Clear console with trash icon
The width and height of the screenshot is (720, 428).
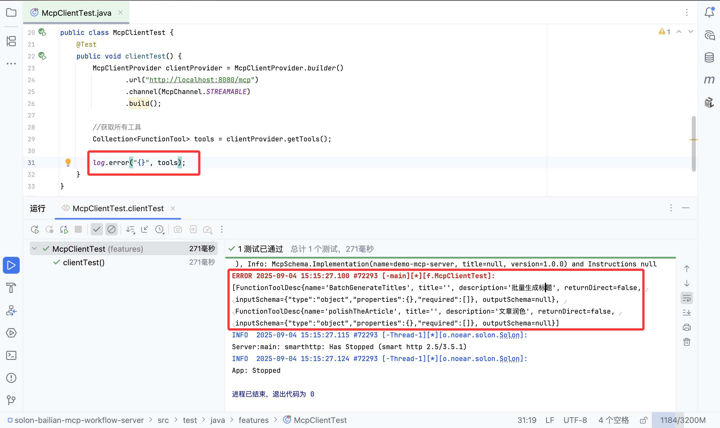687,342
